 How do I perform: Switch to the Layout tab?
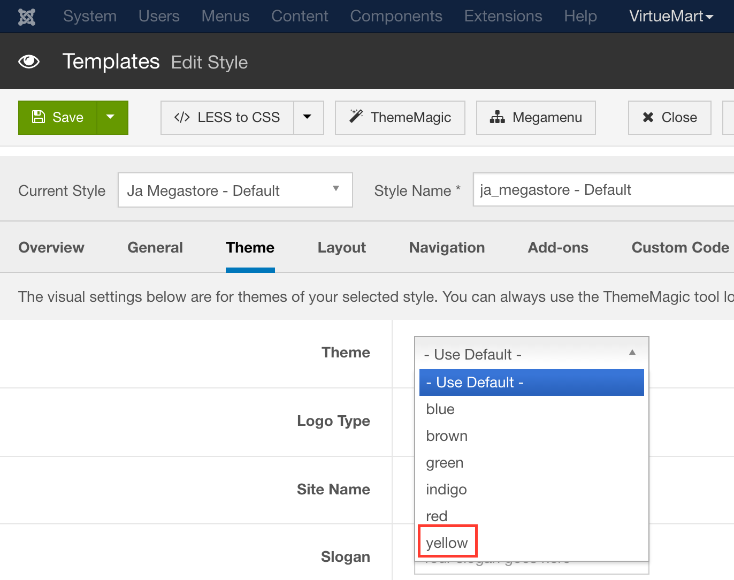341,247
